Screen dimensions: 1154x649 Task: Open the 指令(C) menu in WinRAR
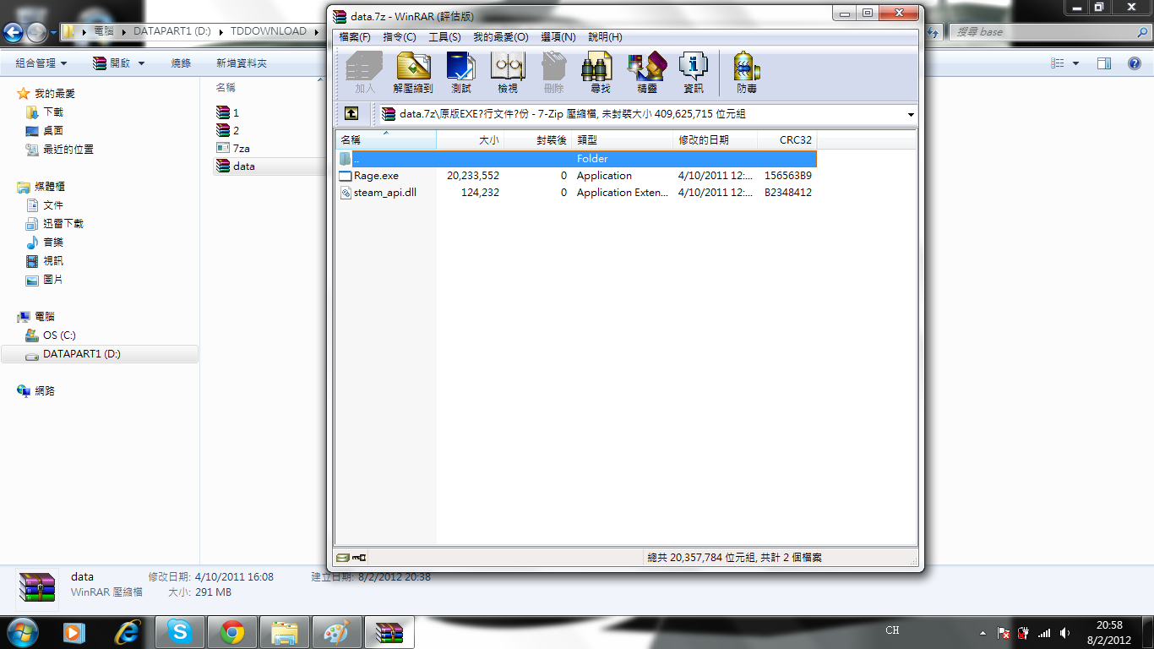pos(400,37)
